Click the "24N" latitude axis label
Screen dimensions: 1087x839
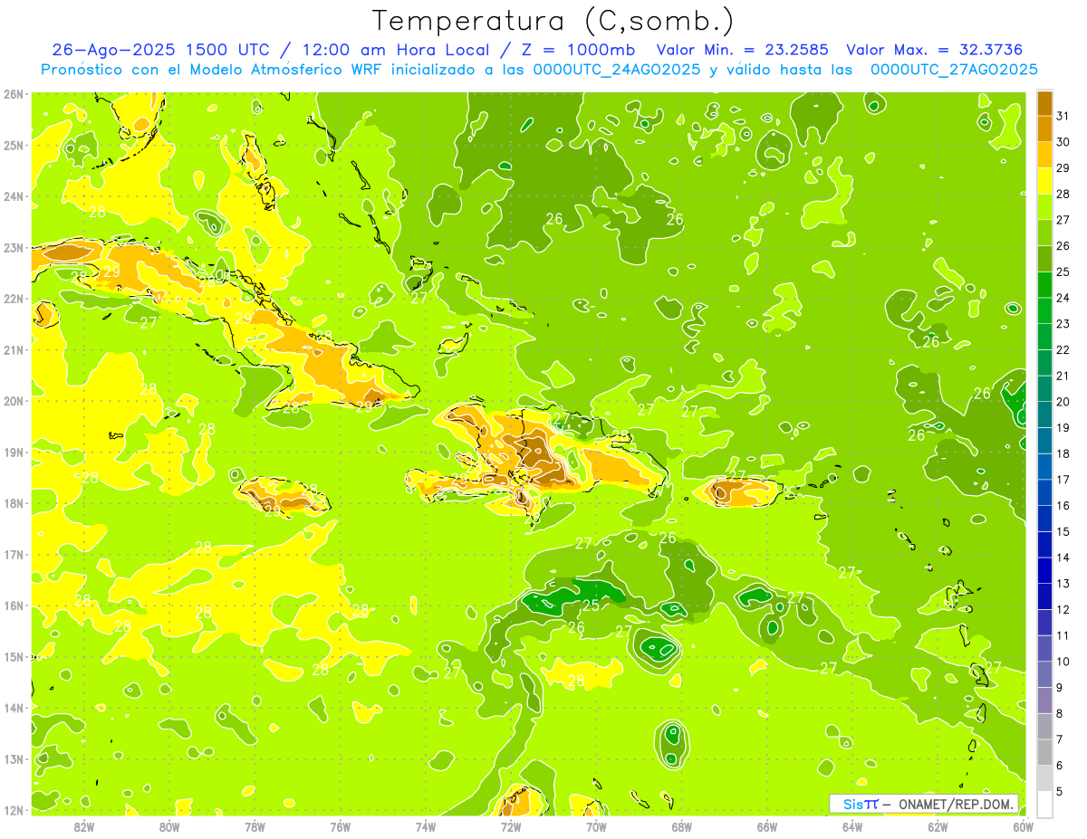tap(14, 196)
